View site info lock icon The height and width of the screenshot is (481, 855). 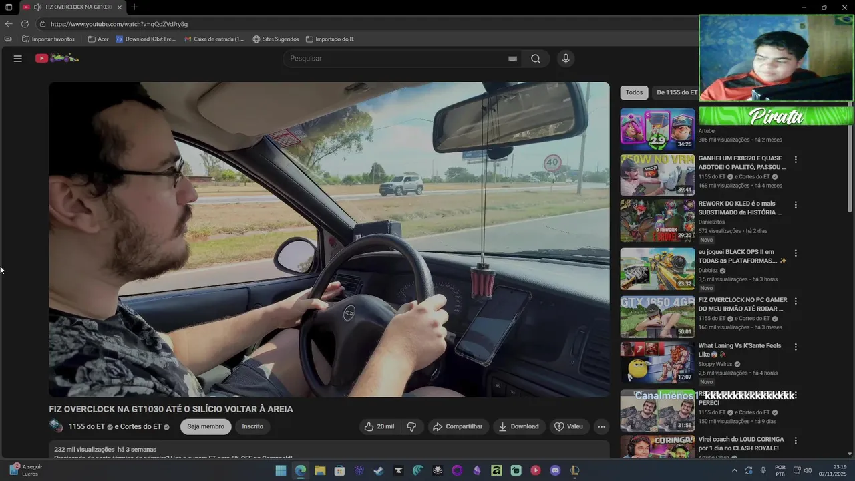(x=43, y=24)
